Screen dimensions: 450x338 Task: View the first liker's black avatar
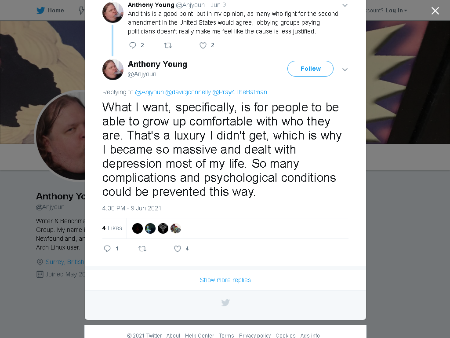pos(138,228)
